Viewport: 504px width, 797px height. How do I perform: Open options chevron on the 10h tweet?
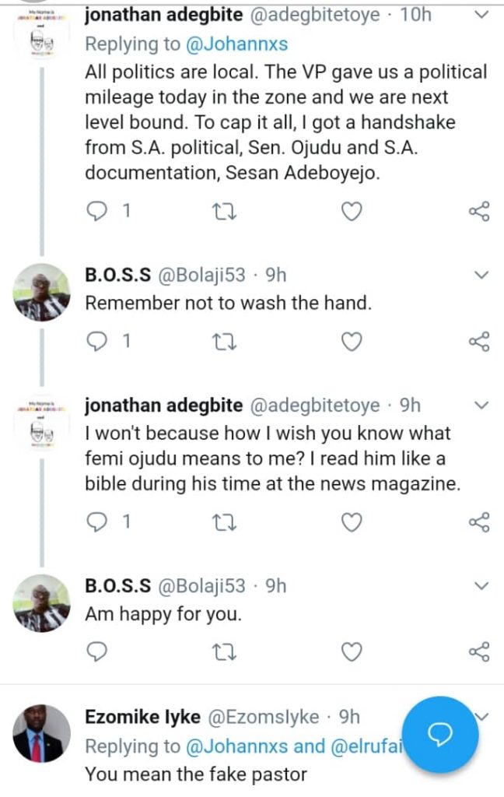click(x=481, y=15)
